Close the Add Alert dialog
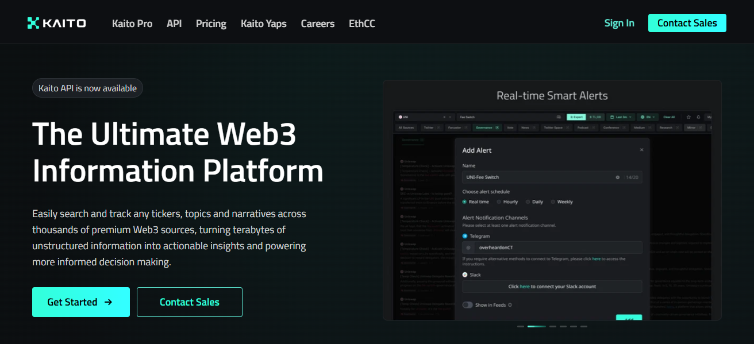754x344 pixels. pos(641,150)
